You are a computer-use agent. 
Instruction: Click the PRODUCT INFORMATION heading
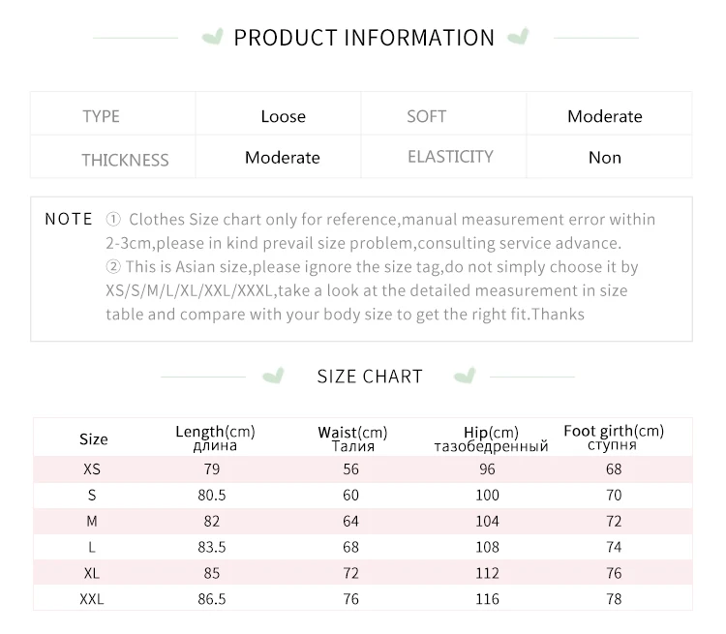(x=364, y=38)
